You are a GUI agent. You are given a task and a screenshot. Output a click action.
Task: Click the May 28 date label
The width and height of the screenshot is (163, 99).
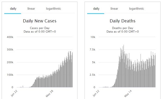tap(49, 94)
